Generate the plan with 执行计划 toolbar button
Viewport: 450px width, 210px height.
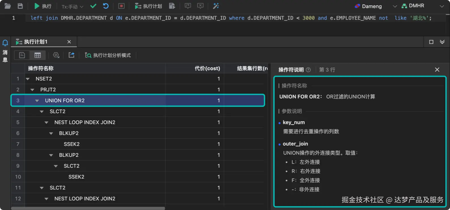[x=148, y=6]
